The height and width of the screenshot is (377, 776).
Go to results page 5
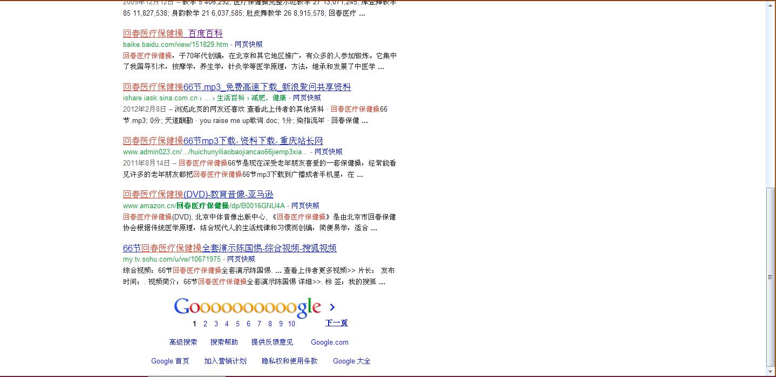[237, 324]
